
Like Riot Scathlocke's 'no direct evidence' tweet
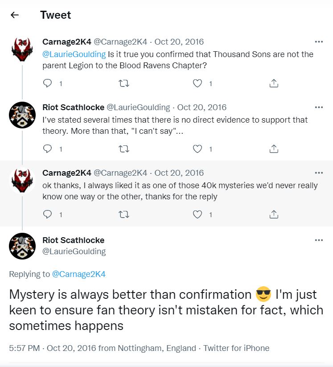click(197, 149)
